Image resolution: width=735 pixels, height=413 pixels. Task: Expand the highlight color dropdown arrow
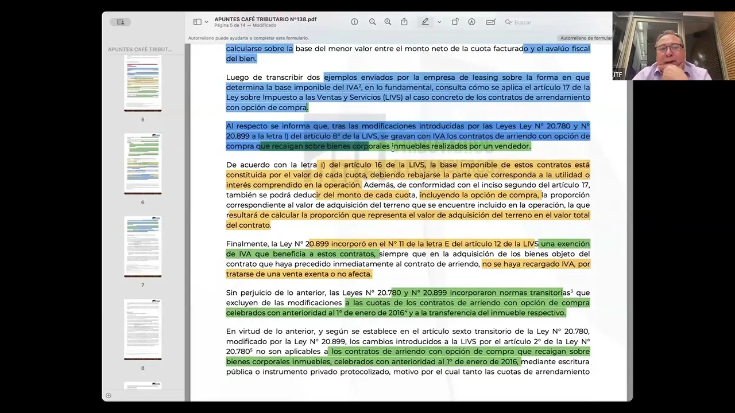click(x=439, y=22)
